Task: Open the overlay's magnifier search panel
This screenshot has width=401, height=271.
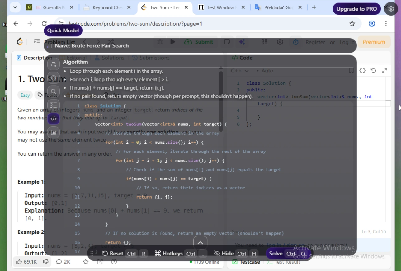Action: (54, 91)
